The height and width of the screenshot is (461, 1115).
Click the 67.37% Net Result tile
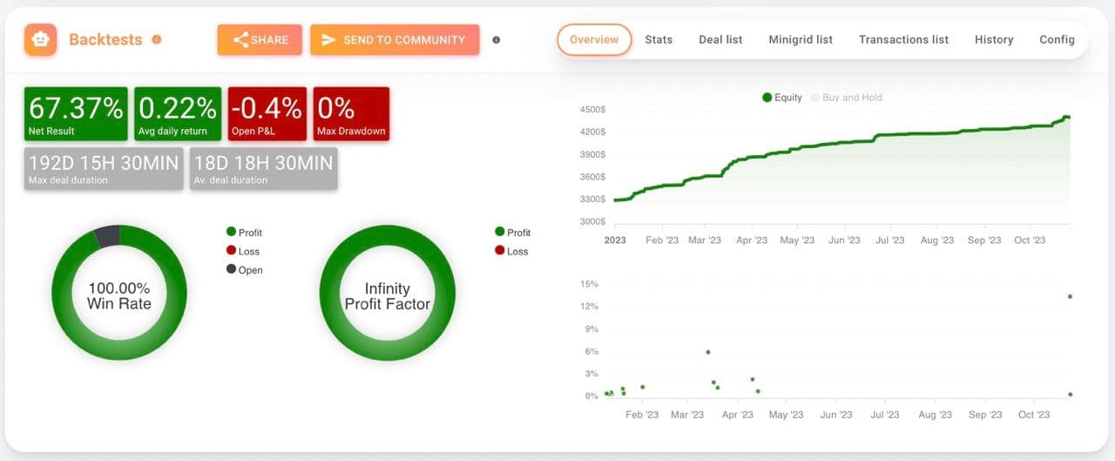(x=76, y=113)
